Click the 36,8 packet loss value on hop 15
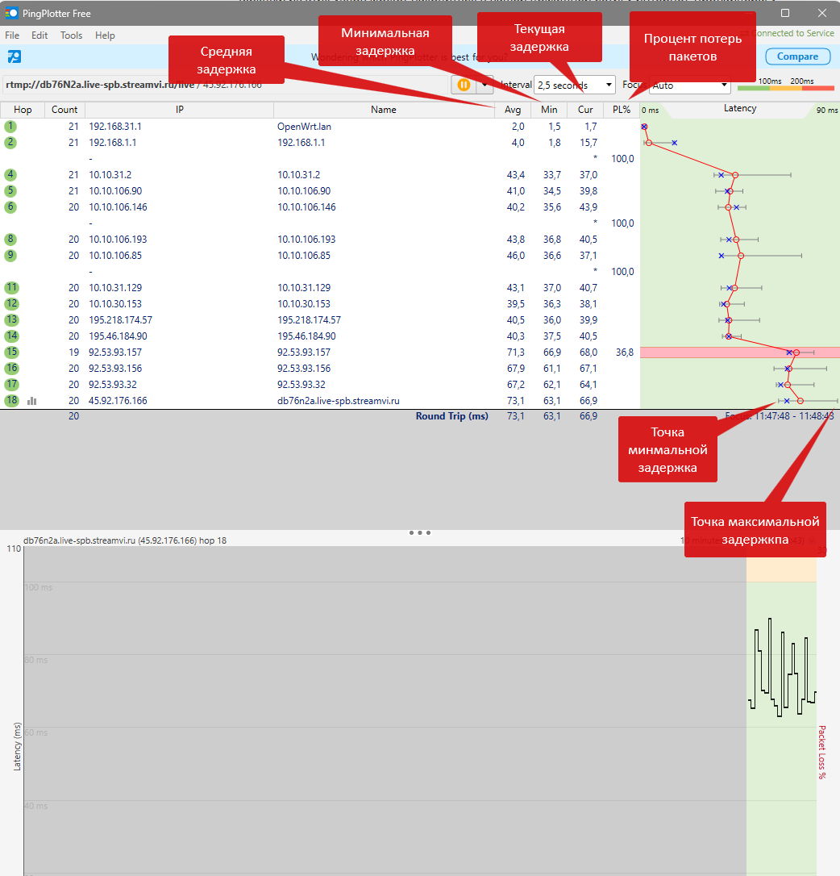 pyautogui.click(x=625, y=352)
